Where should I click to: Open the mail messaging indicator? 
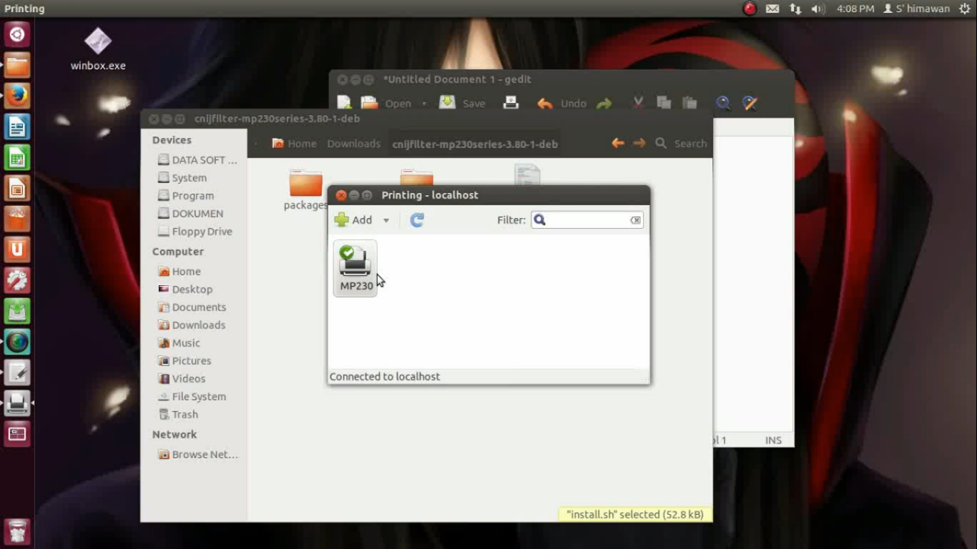[x=772, y=9]
